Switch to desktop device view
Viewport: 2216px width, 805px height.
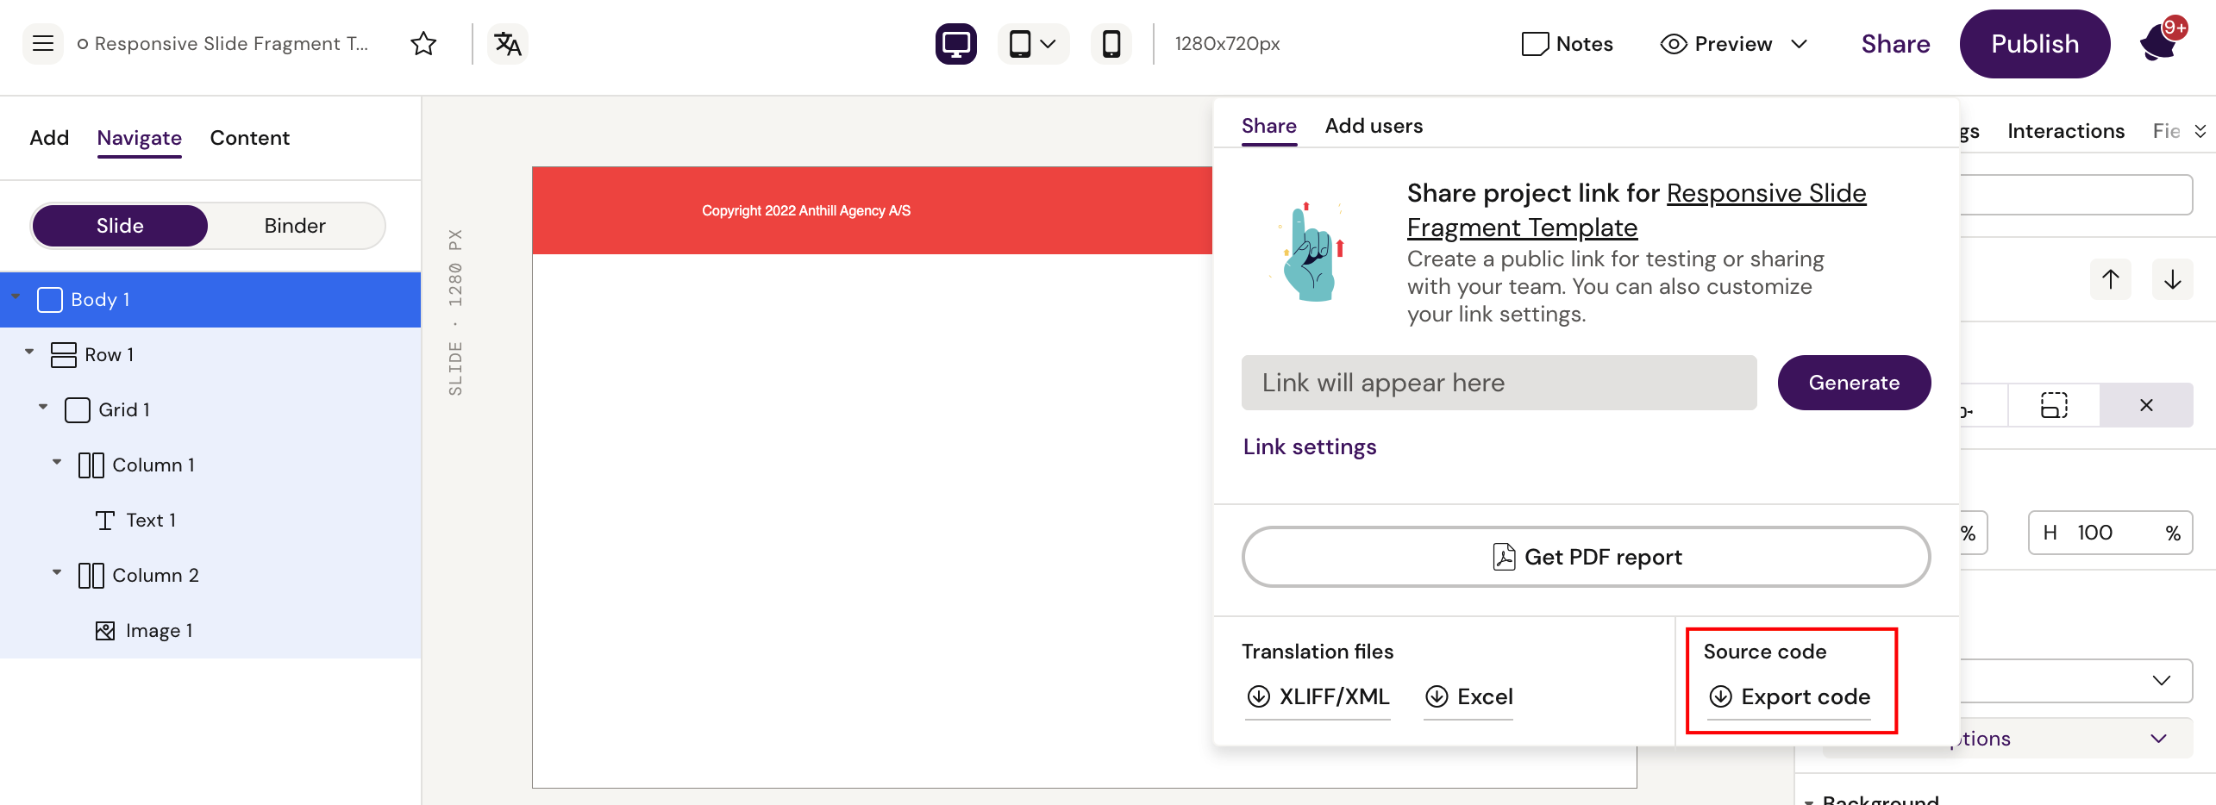[955, 44]
